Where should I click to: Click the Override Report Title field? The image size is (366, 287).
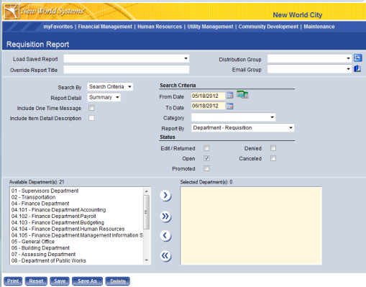point(127,70)
